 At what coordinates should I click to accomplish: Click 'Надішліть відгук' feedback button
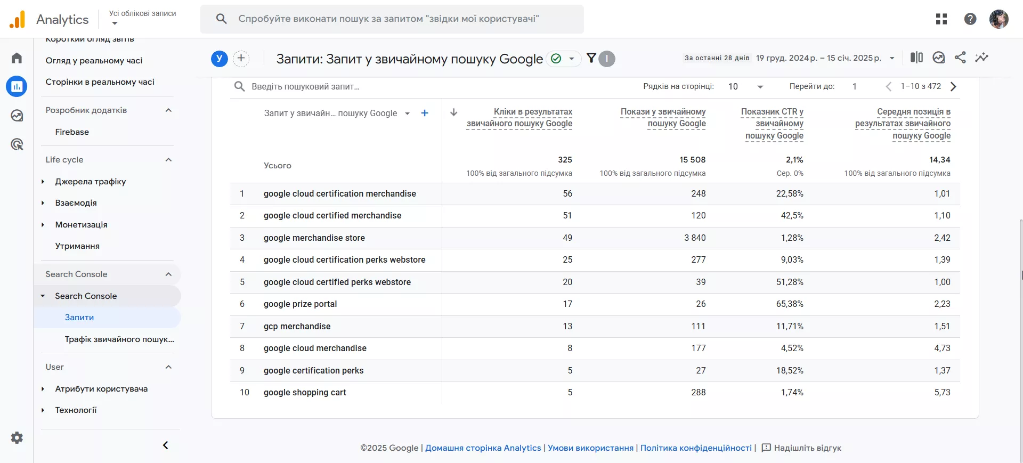(x=801, y=448)
